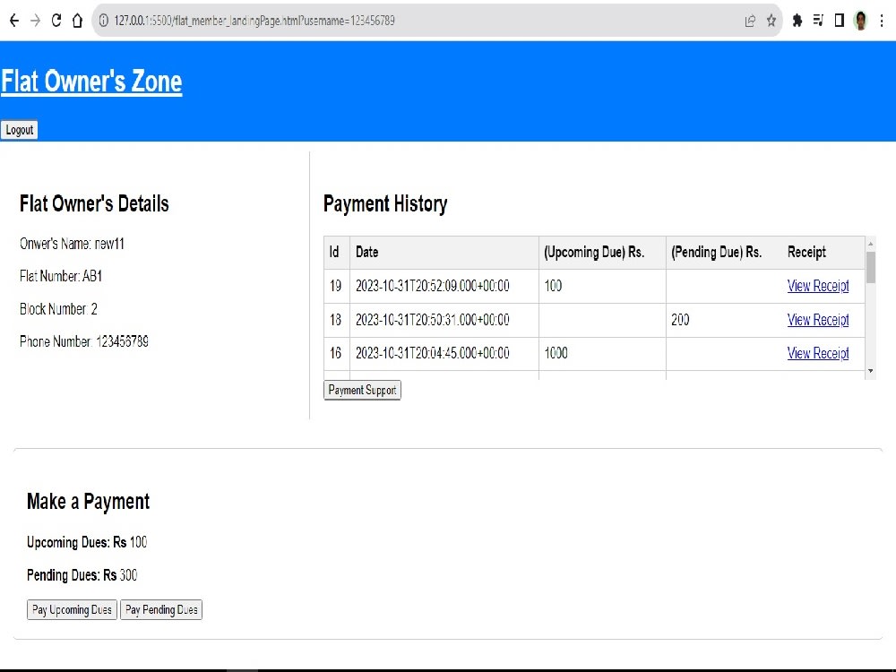Viewport: 896px width, 672px height.
Task: Select the Date column header
Action: click(x=366, y=252)
